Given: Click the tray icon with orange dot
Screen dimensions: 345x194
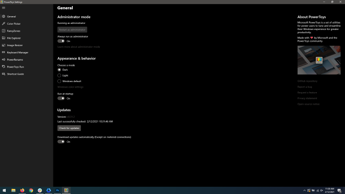Looking at the screenshot, I should click(x=309, y=190).
